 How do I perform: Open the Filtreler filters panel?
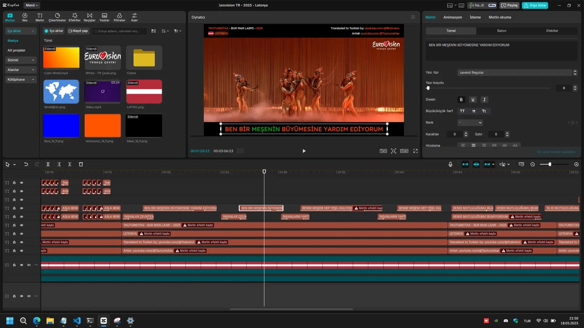point(119,17)
